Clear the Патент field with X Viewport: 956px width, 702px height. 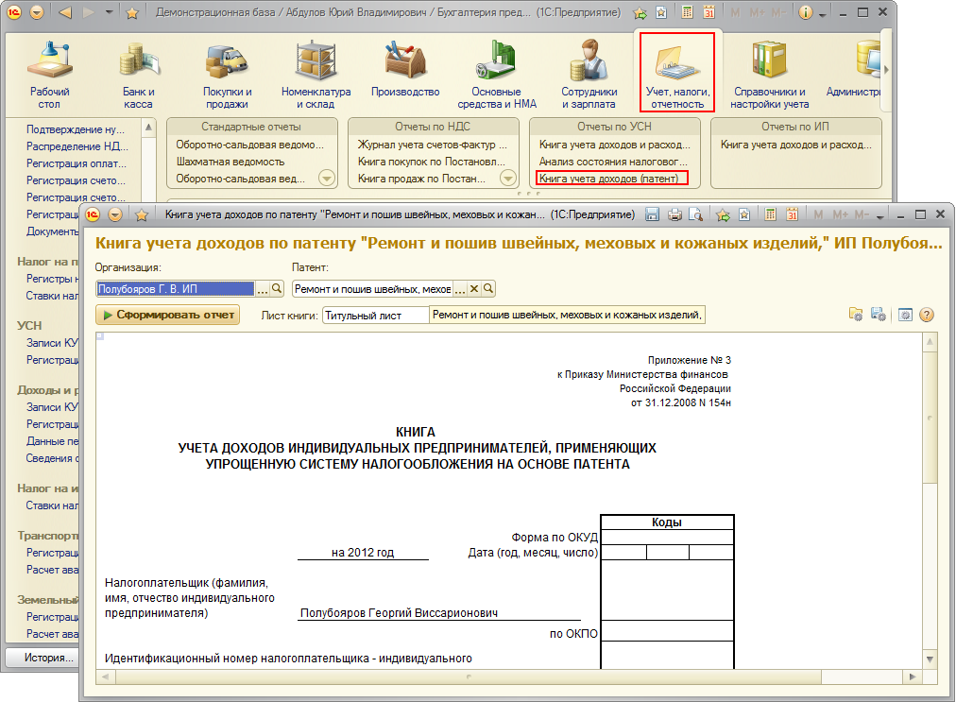click(473, 288)
